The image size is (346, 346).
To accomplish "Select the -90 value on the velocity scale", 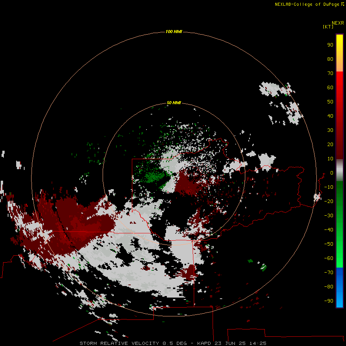I will click(x=329, y=301).
